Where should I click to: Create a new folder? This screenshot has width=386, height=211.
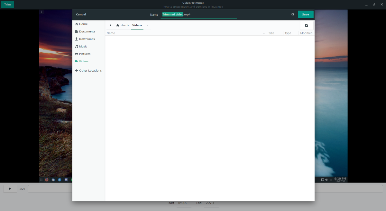(306, 25)
